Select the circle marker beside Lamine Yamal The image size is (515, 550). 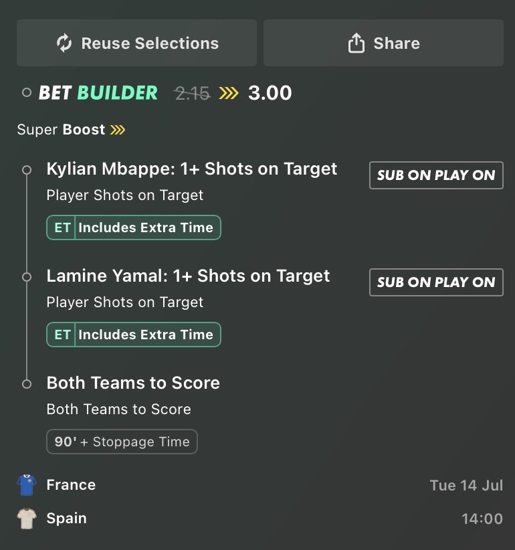pos(27,277)
